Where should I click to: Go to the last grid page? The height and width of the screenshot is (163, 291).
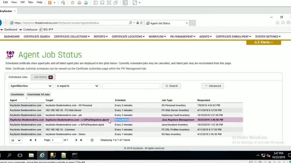81,140
